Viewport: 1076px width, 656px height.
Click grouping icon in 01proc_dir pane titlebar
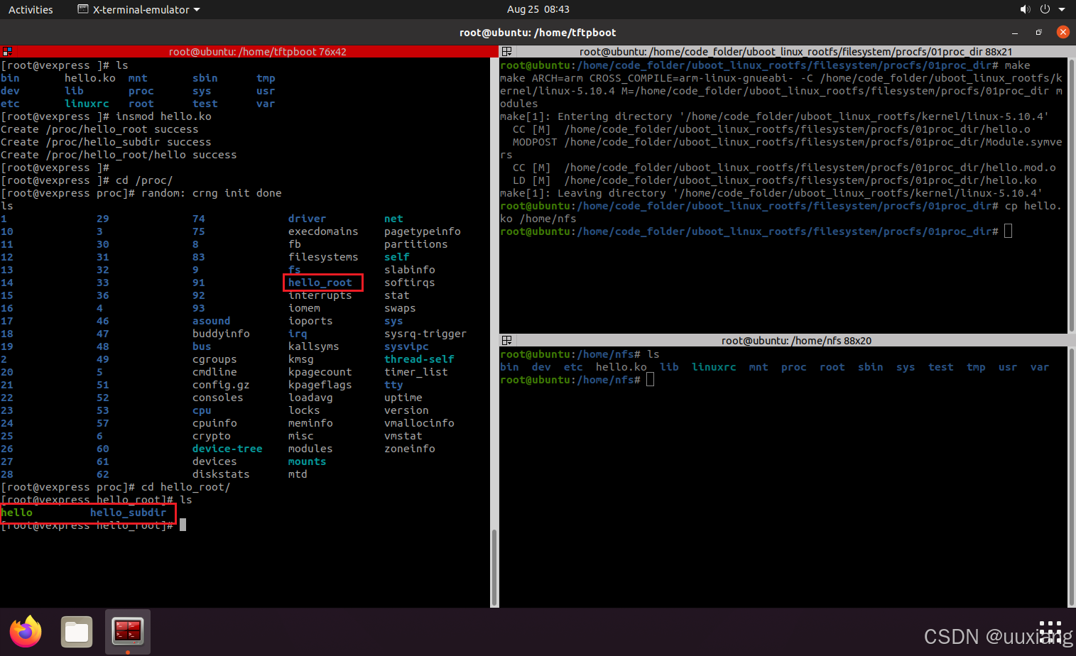coord(506,51)
